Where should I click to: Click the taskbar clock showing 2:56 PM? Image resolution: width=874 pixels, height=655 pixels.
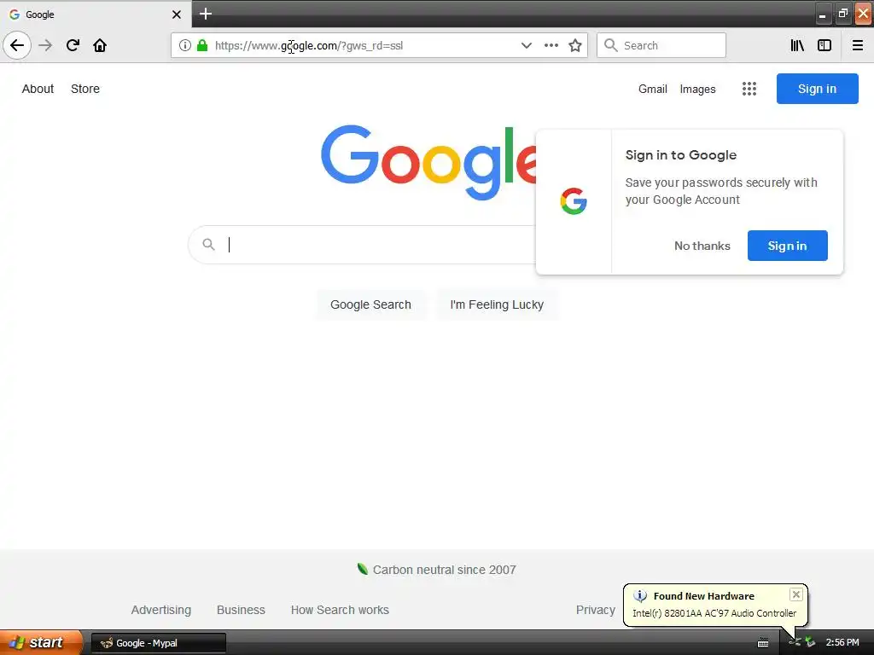tap(842, 643)
